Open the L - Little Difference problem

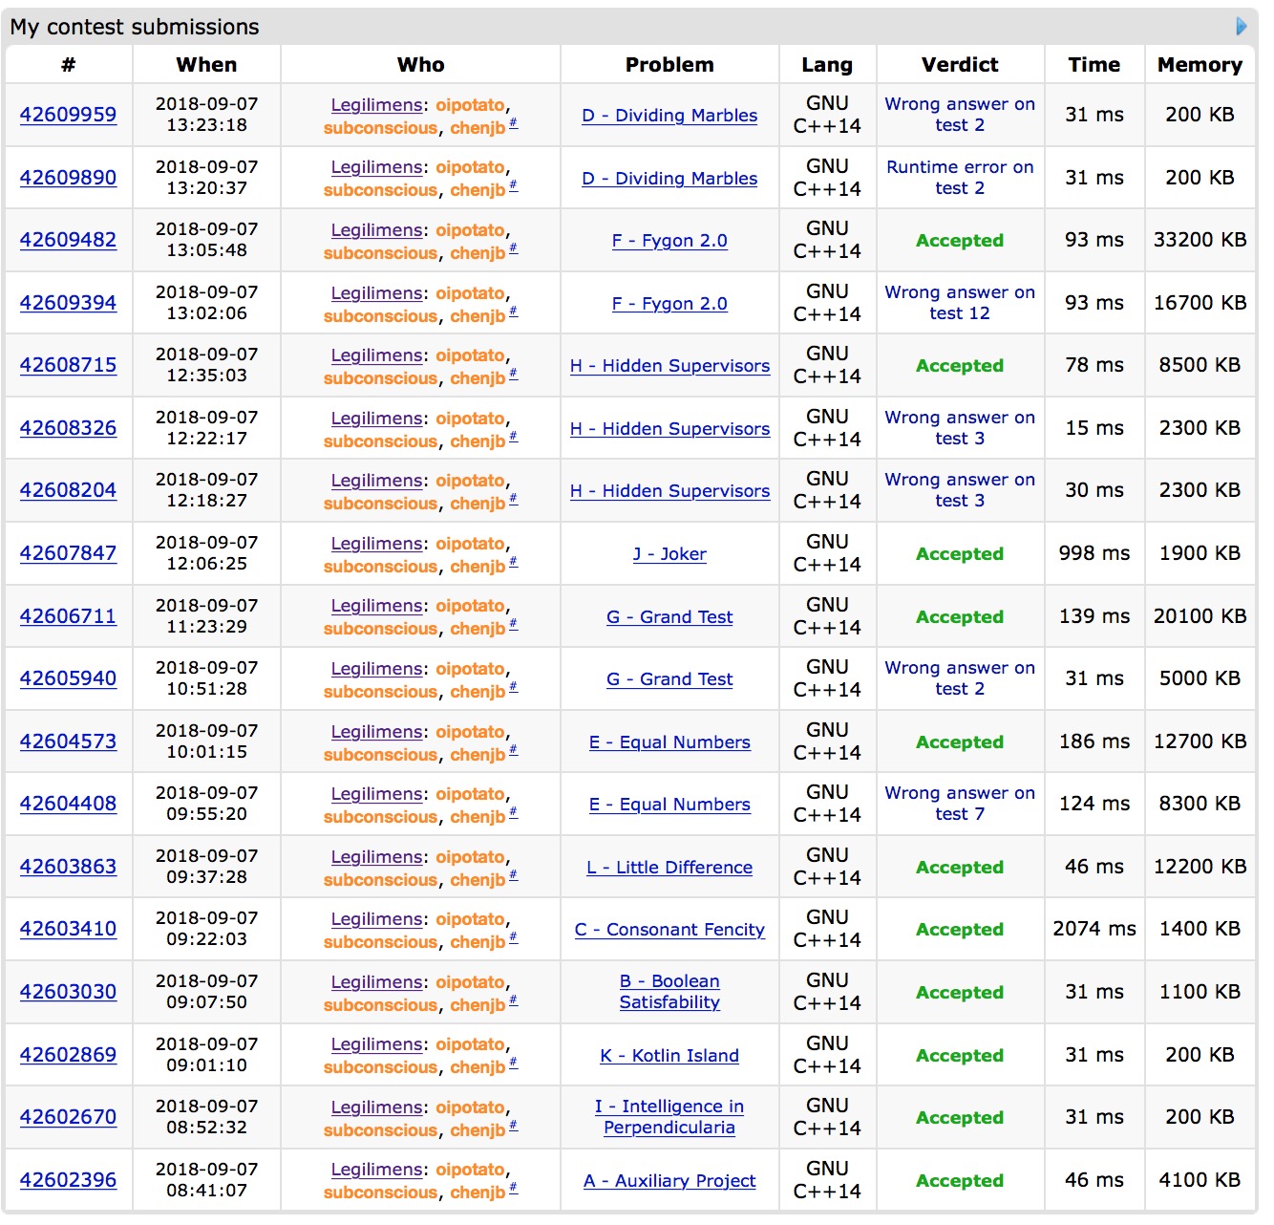coord(669,868)
